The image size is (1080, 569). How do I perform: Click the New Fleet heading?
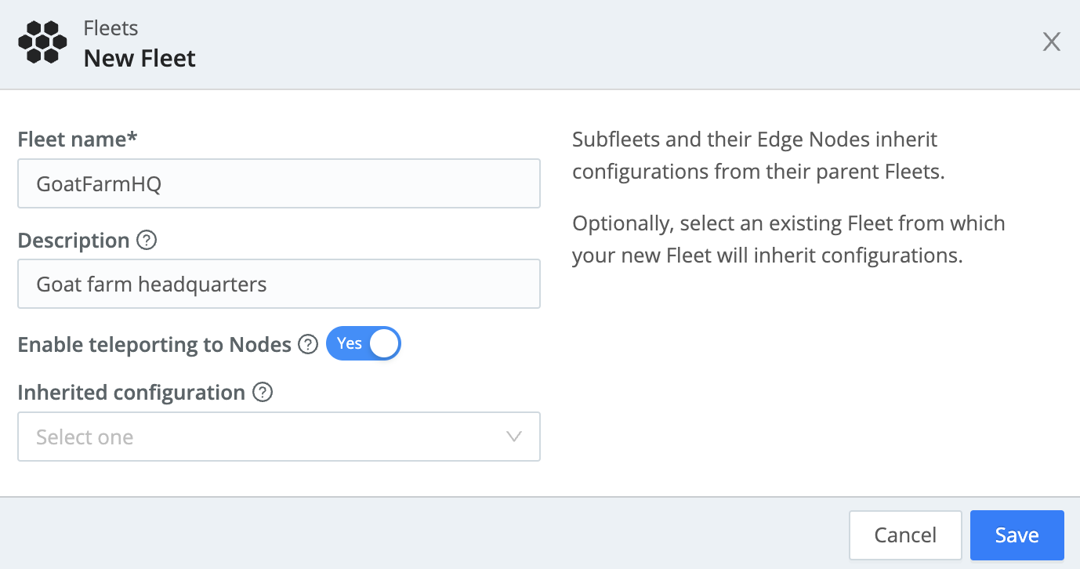[140, 58]
